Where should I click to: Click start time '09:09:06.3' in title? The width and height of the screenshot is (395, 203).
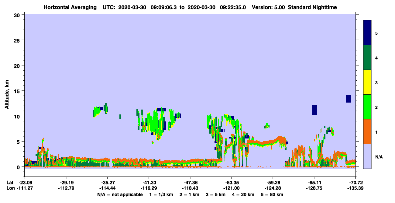click(164, 7)
